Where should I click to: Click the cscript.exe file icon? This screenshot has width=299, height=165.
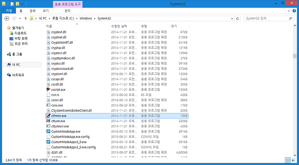[x=48, y=89]
